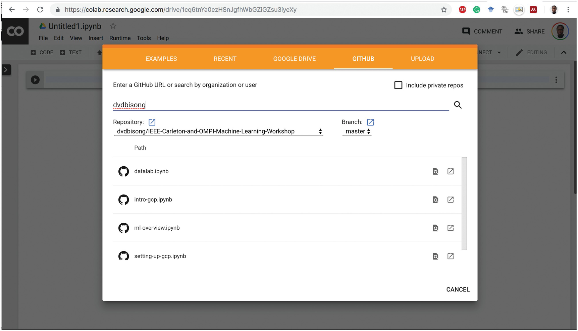Open branch link icon beside Branch label

pos(370,122)
